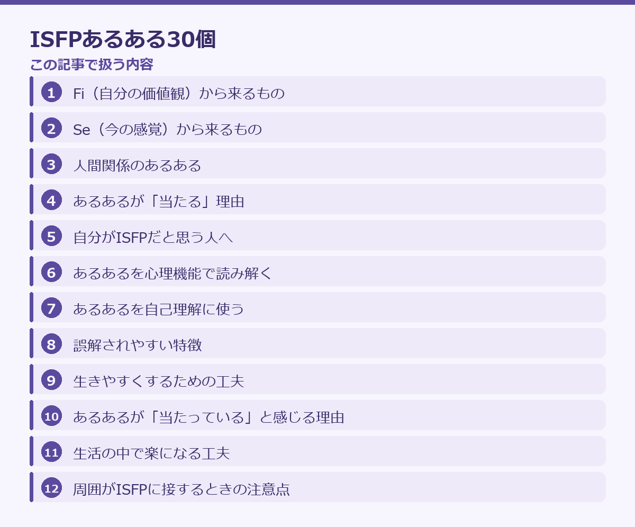The width and height of the screenshot is (635, 527).
Task: Click the number 9 circle badge
Action: (51, 380)
